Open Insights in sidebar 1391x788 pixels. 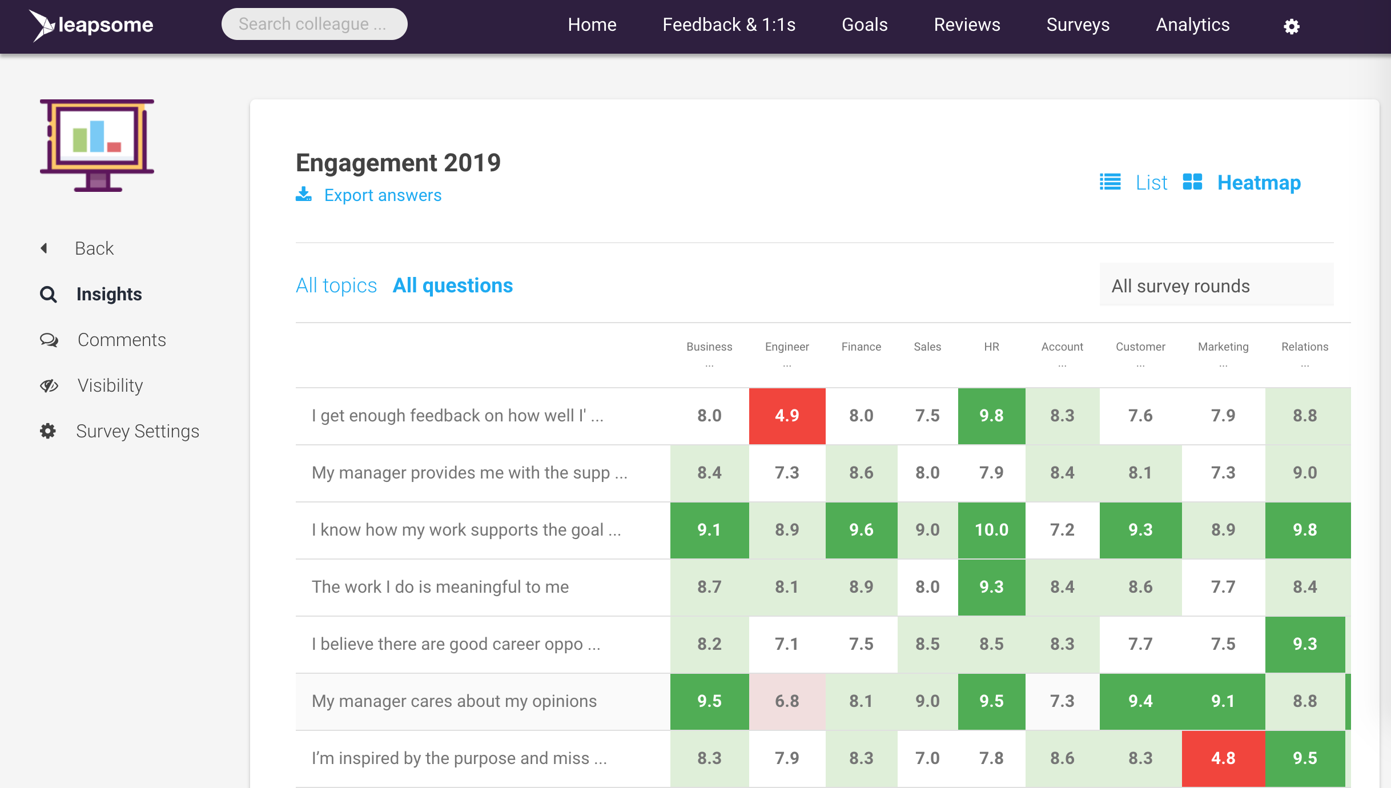click(x=109, y=294)
